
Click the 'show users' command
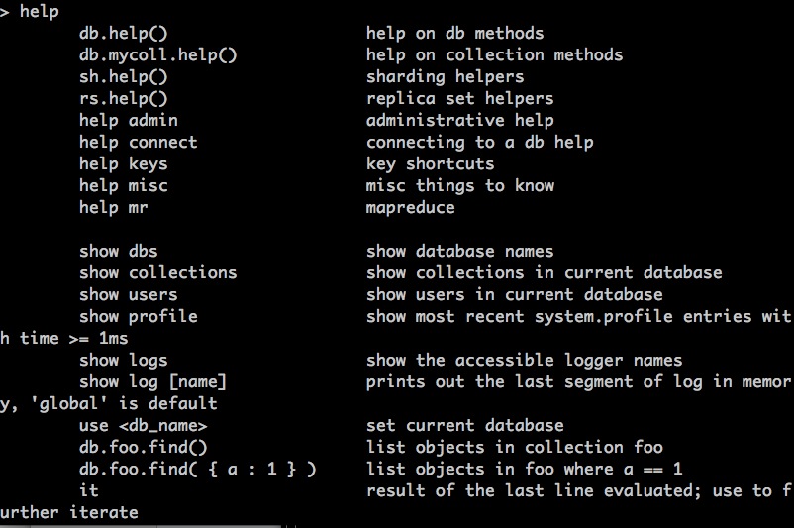(x=128, y=294)
